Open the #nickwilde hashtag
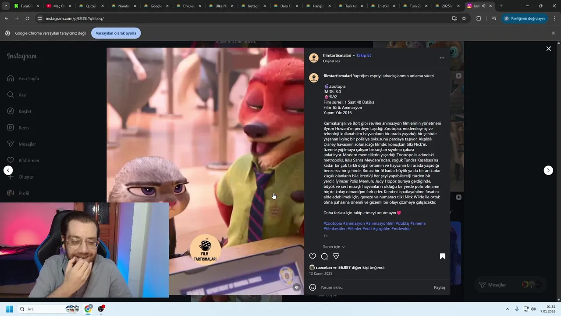Screen dimensions: 561x316 coord(401,229)
